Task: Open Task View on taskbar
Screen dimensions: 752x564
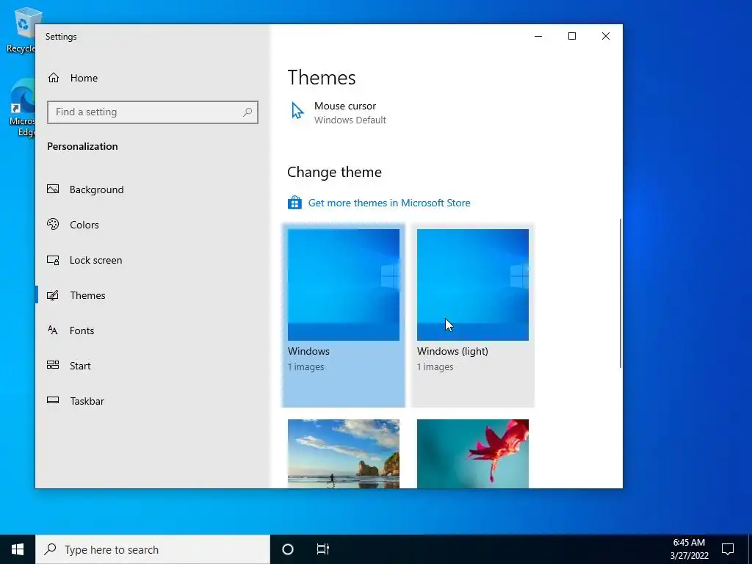Action: coord(323,549)
